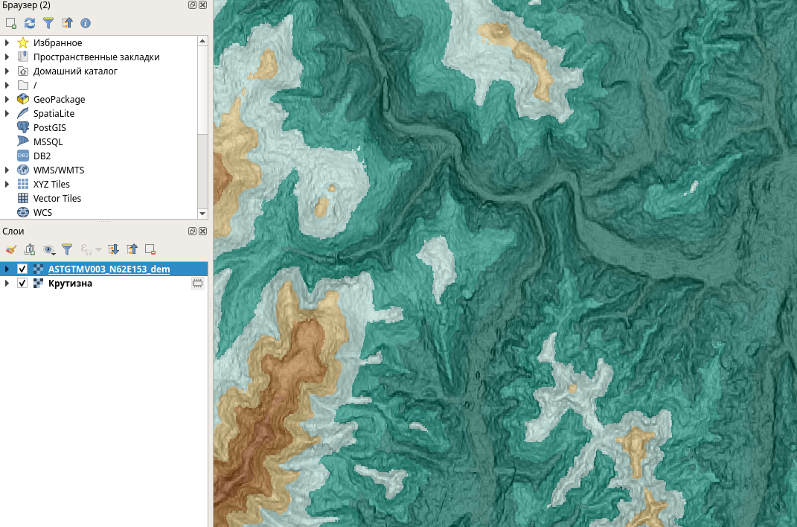Open the Manage Map Themes eye dropdown
The image size is (797, 527).
click(49, 249)
